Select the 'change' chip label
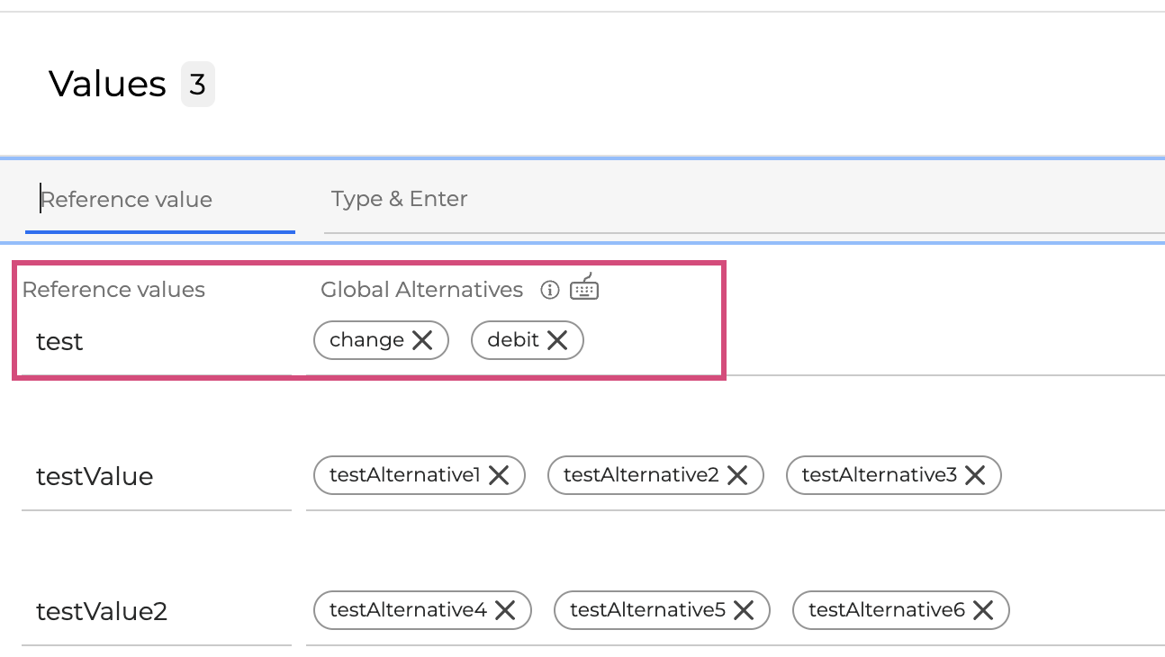The height and width of the screenshot is (657, 1165). tap(366, 340)
